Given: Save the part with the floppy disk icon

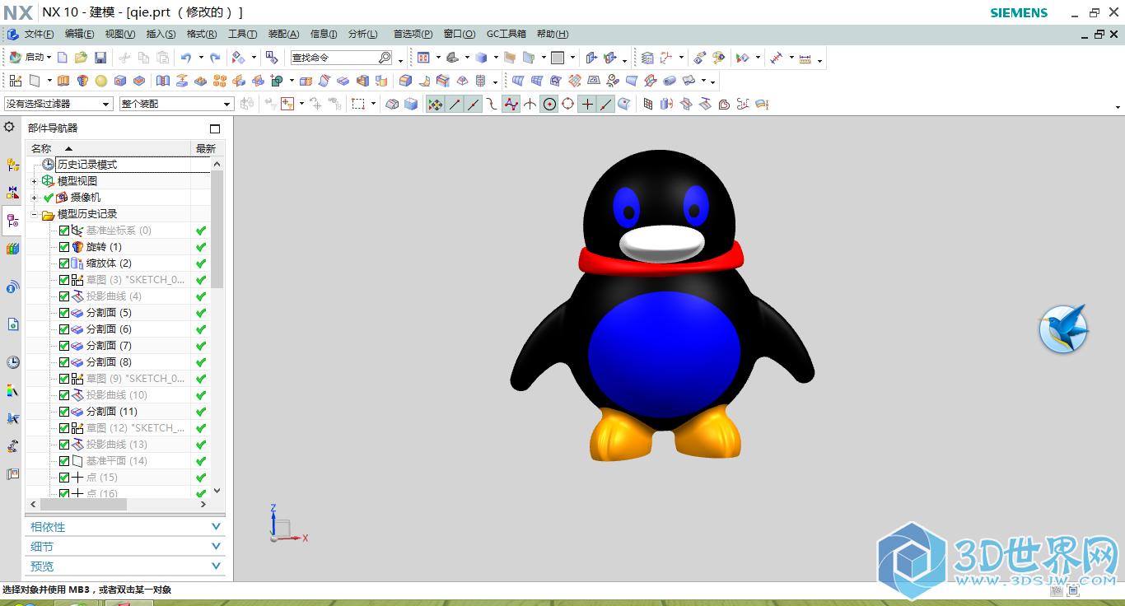Looking at the screenshot, I should coord(100,58).
